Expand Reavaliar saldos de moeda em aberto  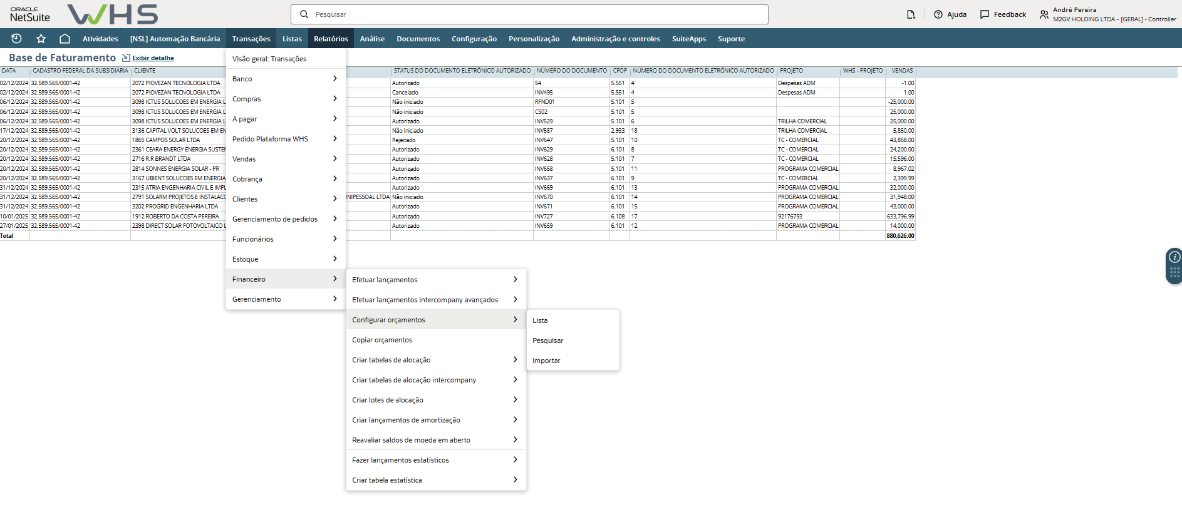click(x=435, y=440)
